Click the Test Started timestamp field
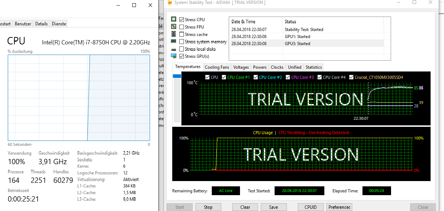444x211 pixels. point(299,191)
